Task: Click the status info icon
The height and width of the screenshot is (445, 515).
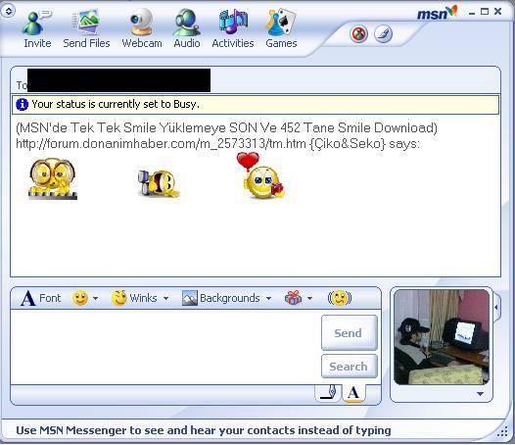Action: [22, 104]
